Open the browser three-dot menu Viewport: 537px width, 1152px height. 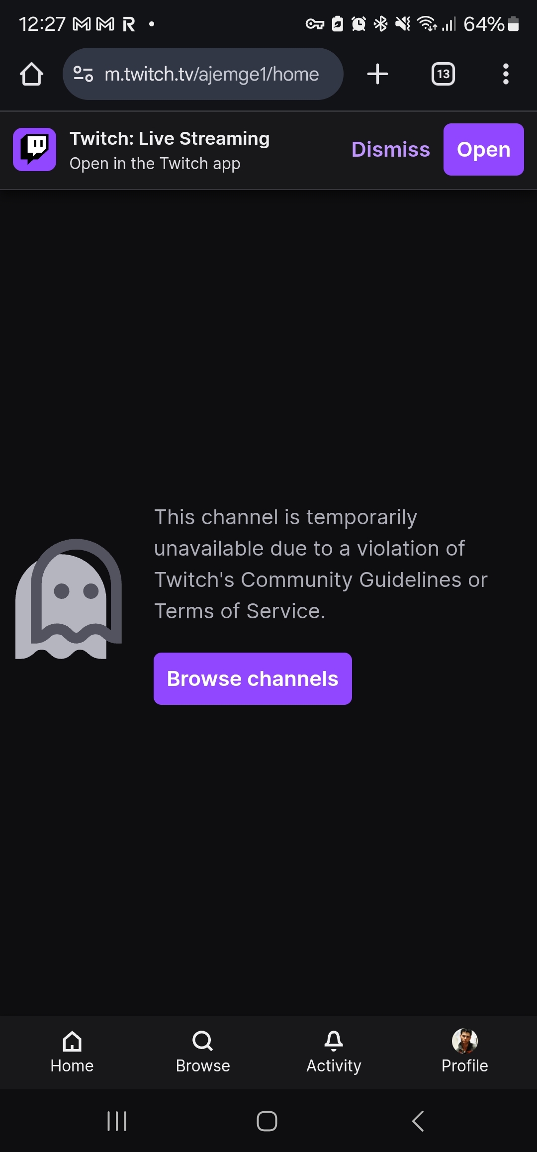click(x=506, y=74)
